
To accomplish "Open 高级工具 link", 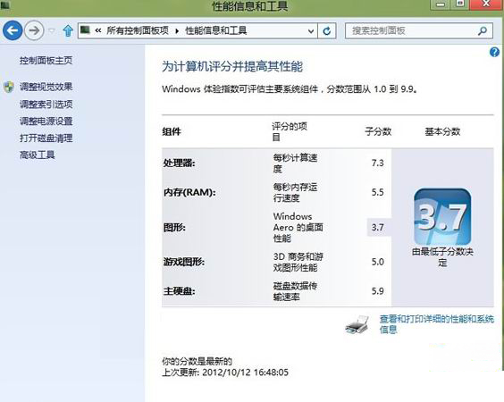I will tap(38, 155).
